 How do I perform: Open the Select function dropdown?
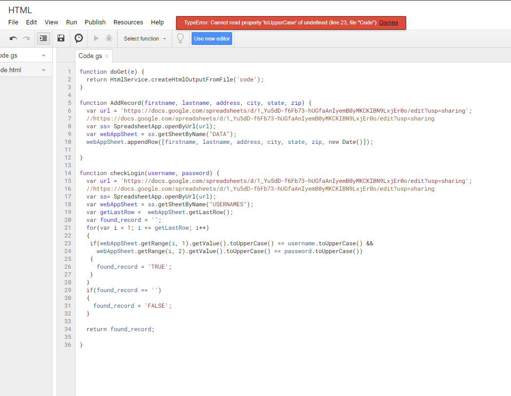click(x=144, y=39)
